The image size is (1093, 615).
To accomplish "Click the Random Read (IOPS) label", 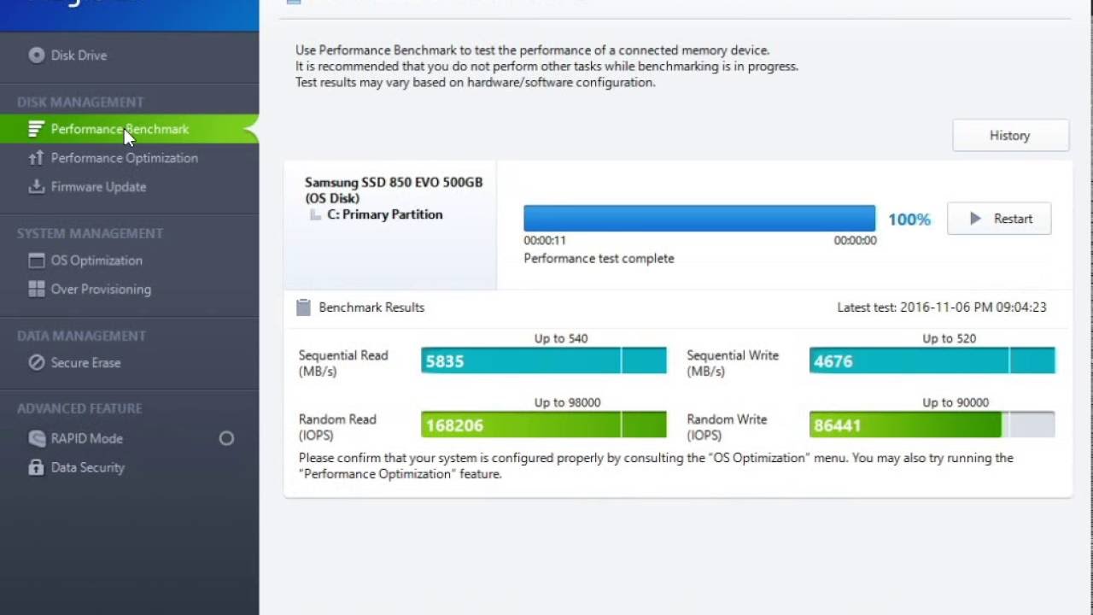I will tap(337, 427).
